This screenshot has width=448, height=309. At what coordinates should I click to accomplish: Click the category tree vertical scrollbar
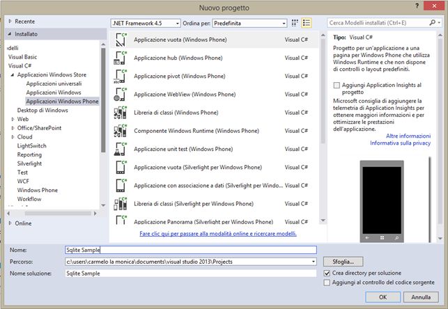tap(103, 100)
